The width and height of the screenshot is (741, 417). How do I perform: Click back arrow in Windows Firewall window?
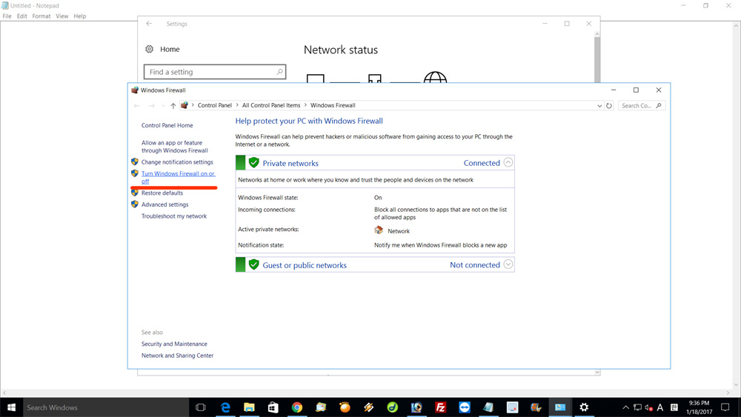coord(137,106)
